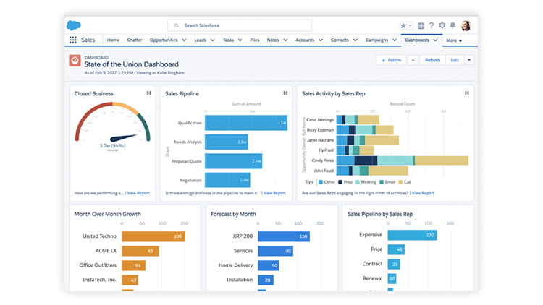Open the Dashboards tab
Viewport: 543px width, 305px height.
417,40
